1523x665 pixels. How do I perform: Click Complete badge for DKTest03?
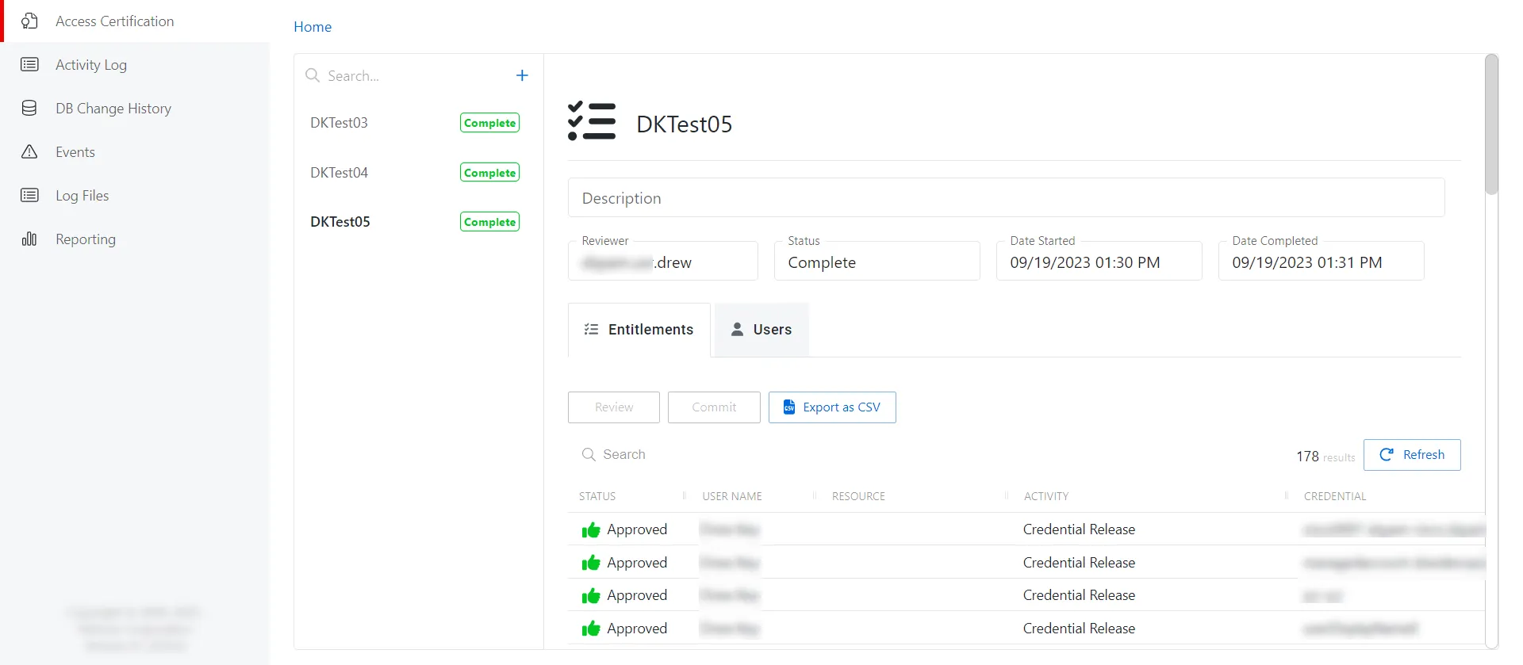(489, 123)
